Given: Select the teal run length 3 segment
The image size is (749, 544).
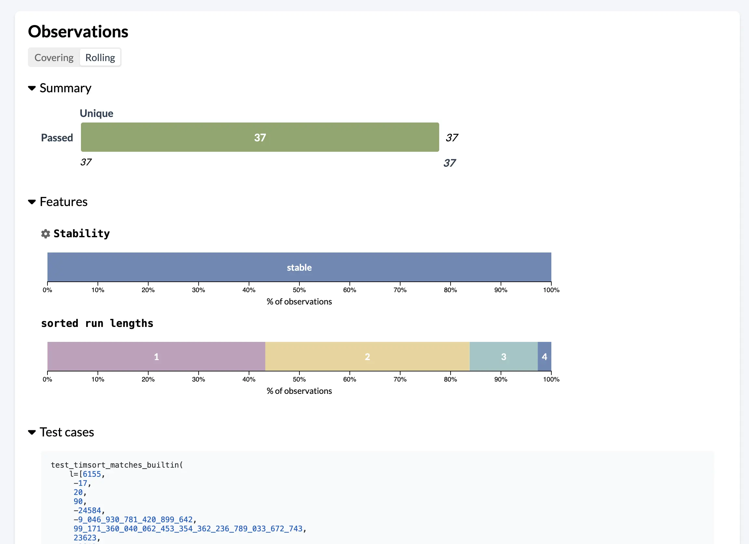Looking at the screenshot, I should pos(503,356).
